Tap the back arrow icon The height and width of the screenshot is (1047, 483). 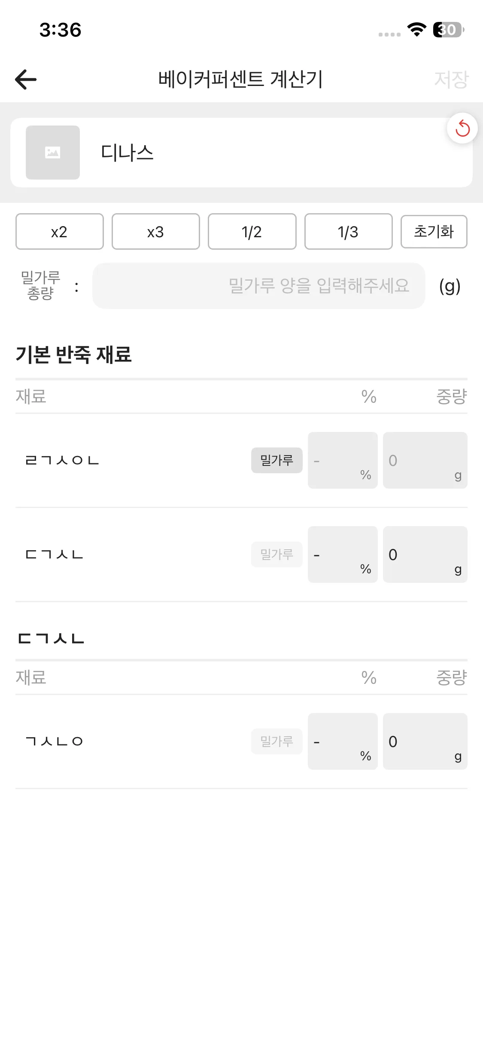26,80
